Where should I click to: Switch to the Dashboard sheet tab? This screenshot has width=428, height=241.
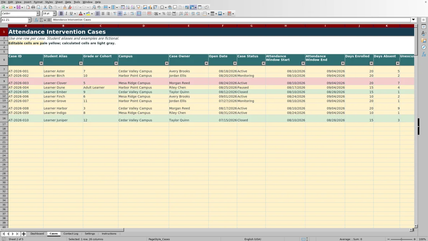coord(37,234)
